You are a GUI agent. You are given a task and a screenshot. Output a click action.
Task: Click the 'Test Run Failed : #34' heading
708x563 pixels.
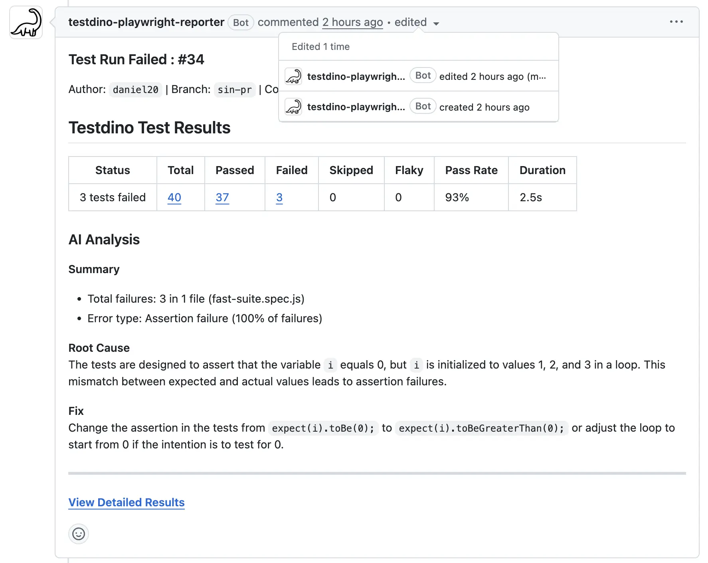pyautogui.click(x=136, y=59)
